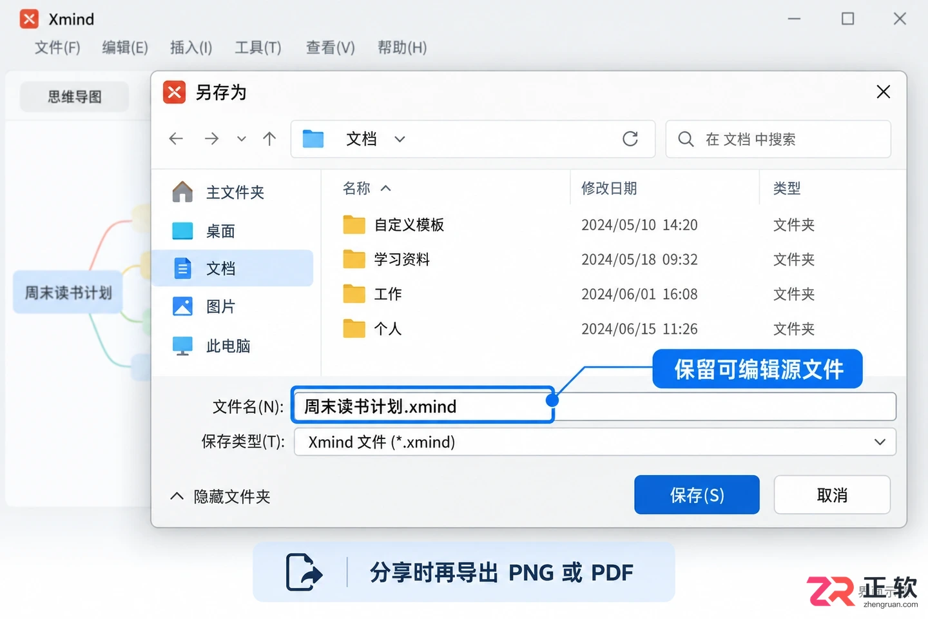Click the search field 在 文档 中搜索

click(778, 139)
